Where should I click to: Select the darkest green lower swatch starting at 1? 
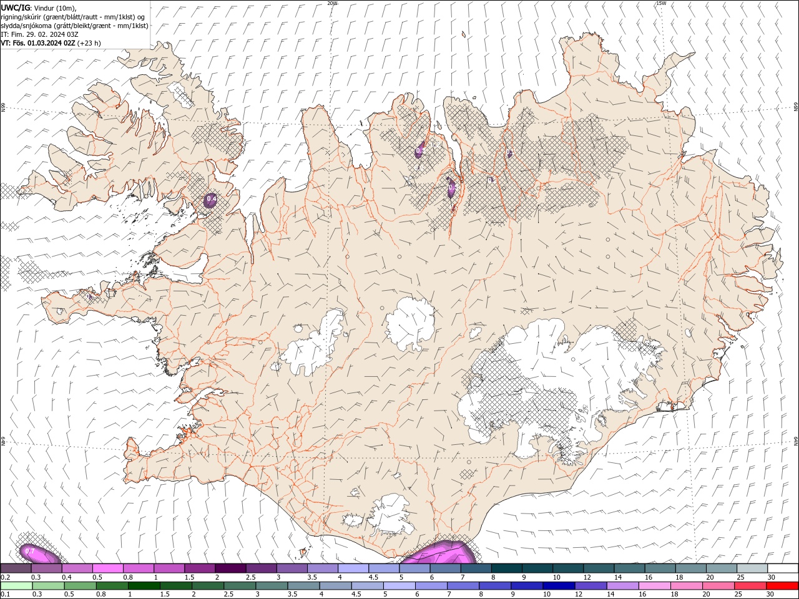click(144, 586)
